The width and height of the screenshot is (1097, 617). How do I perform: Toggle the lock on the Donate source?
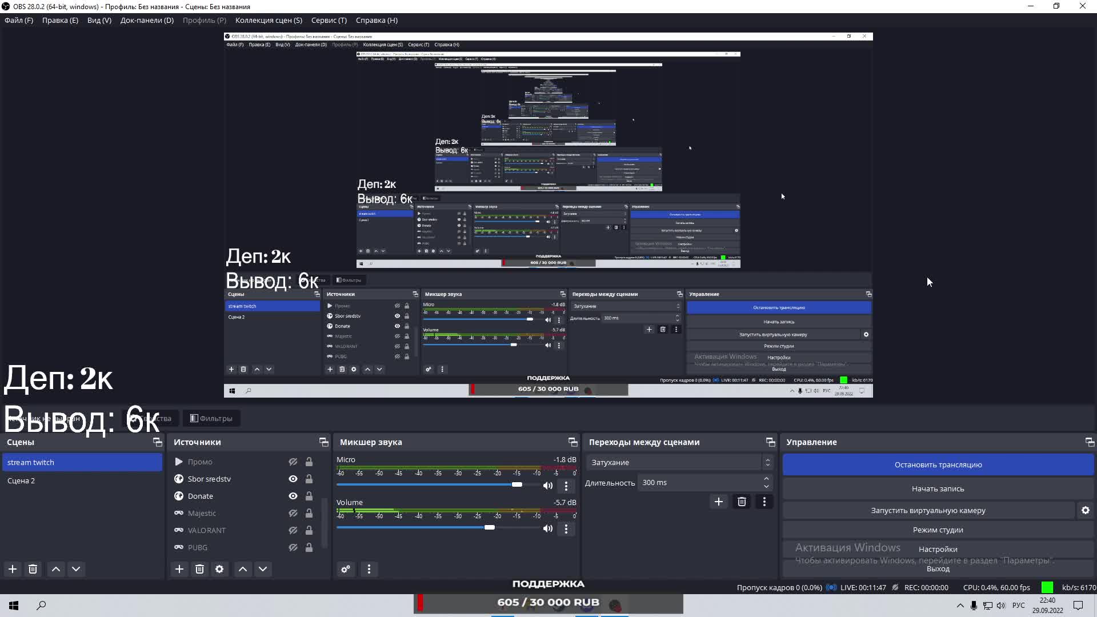309,496
